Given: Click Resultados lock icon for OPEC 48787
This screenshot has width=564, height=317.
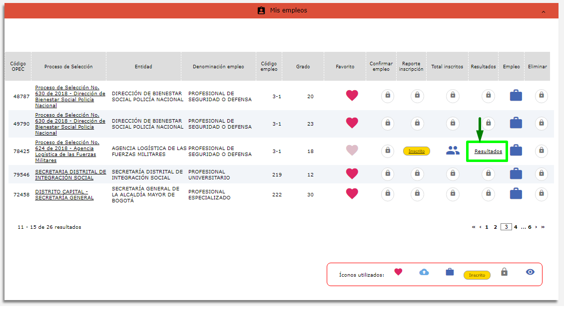Looking at the screenshot, I should pos(488,96).
